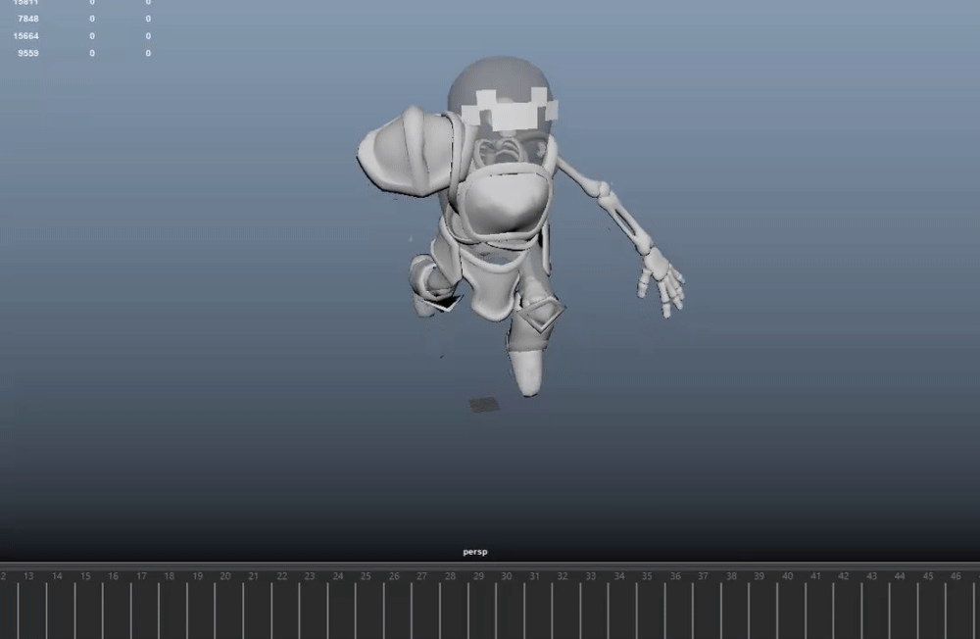Select frame 45 on the timeline
Screen dimensions: 980x639
[928, 576]
